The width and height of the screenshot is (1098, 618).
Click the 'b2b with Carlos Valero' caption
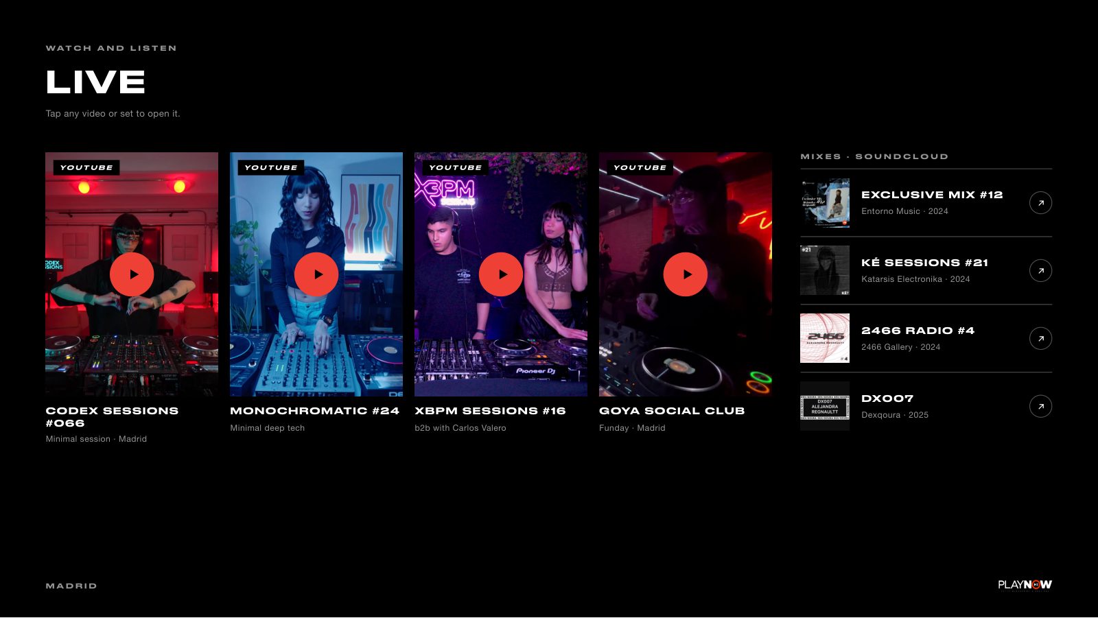[460, 428]
